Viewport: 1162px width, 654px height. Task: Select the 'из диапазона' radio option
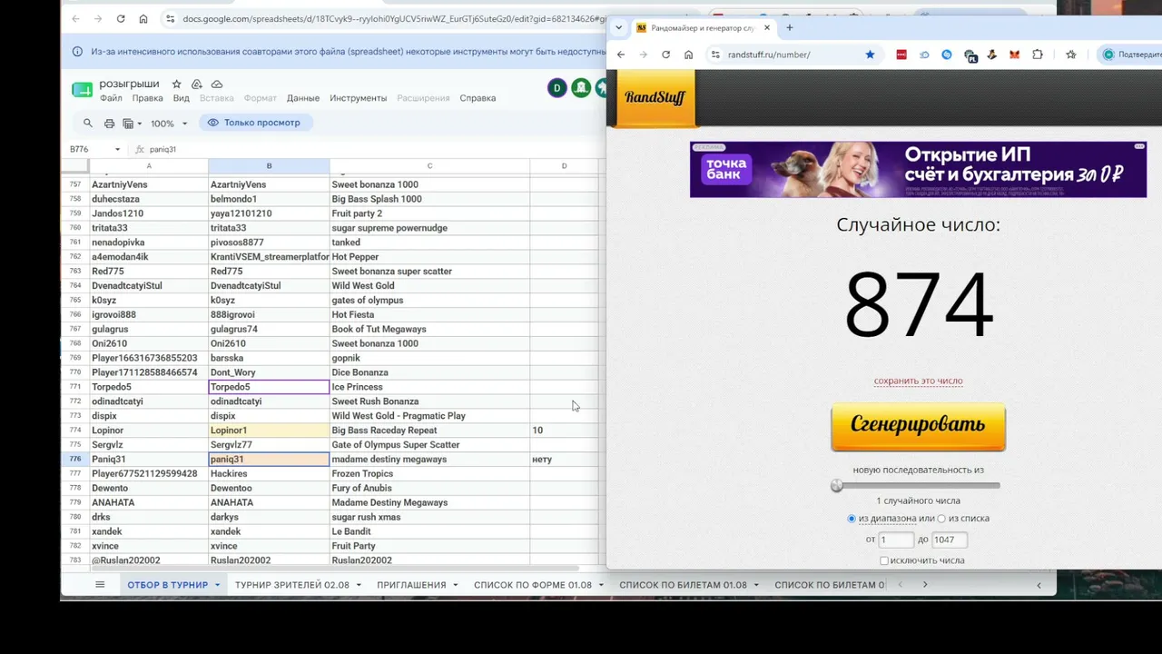[x=852, y=519]
